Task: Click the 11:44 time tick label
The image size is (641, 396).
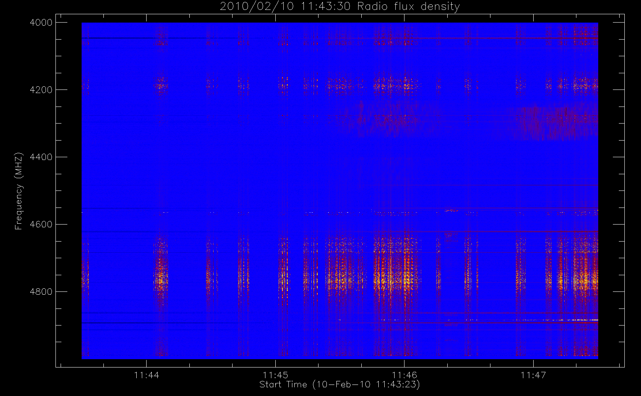Action: tap(147, 375)
